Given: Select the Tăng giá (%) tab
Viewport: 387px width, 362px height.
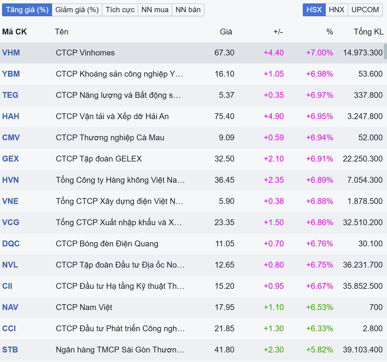Looking at the screenshot, I should (27, 10).
